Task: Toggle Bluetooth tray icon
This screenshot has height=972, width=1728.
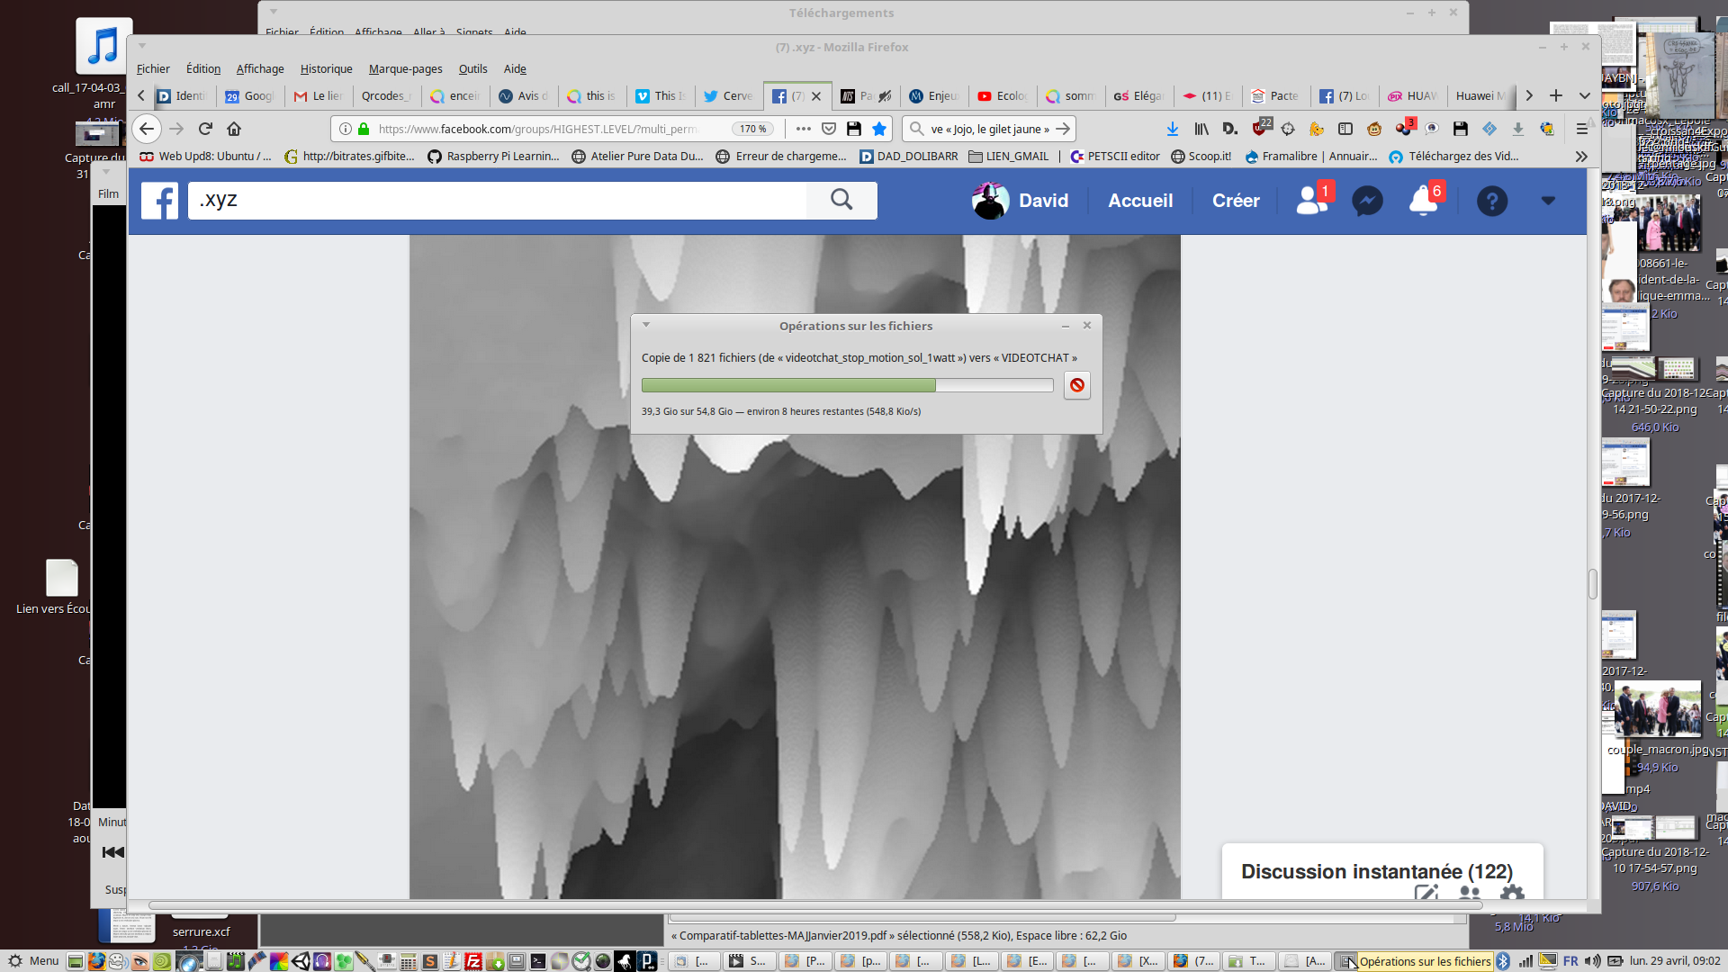Action: point(1502,961)
